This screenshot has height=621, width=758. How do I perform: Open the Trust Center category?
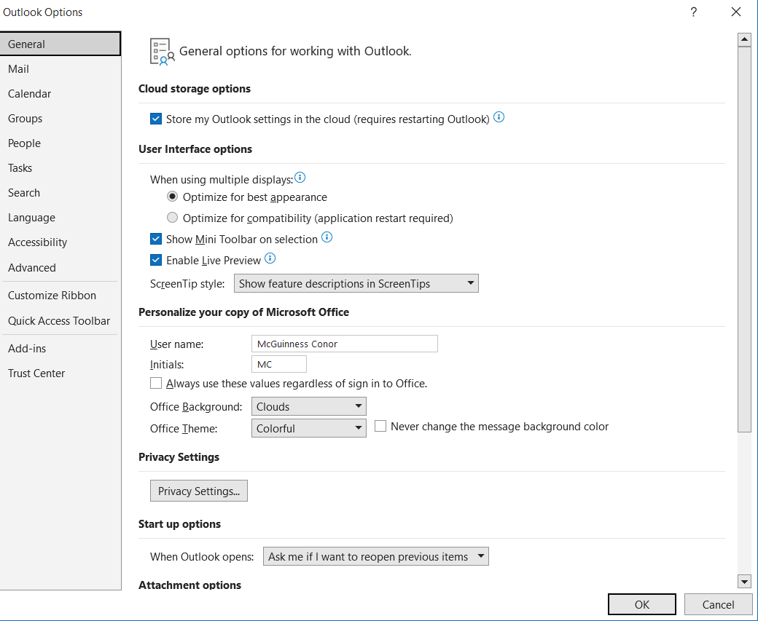tap(60, 373)
